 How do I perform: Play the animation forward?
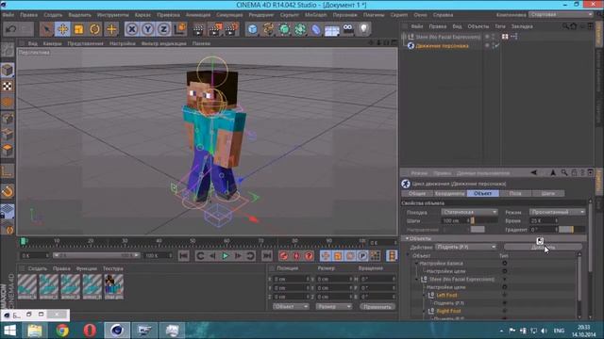pyautogui.click(x=226, y=255)
